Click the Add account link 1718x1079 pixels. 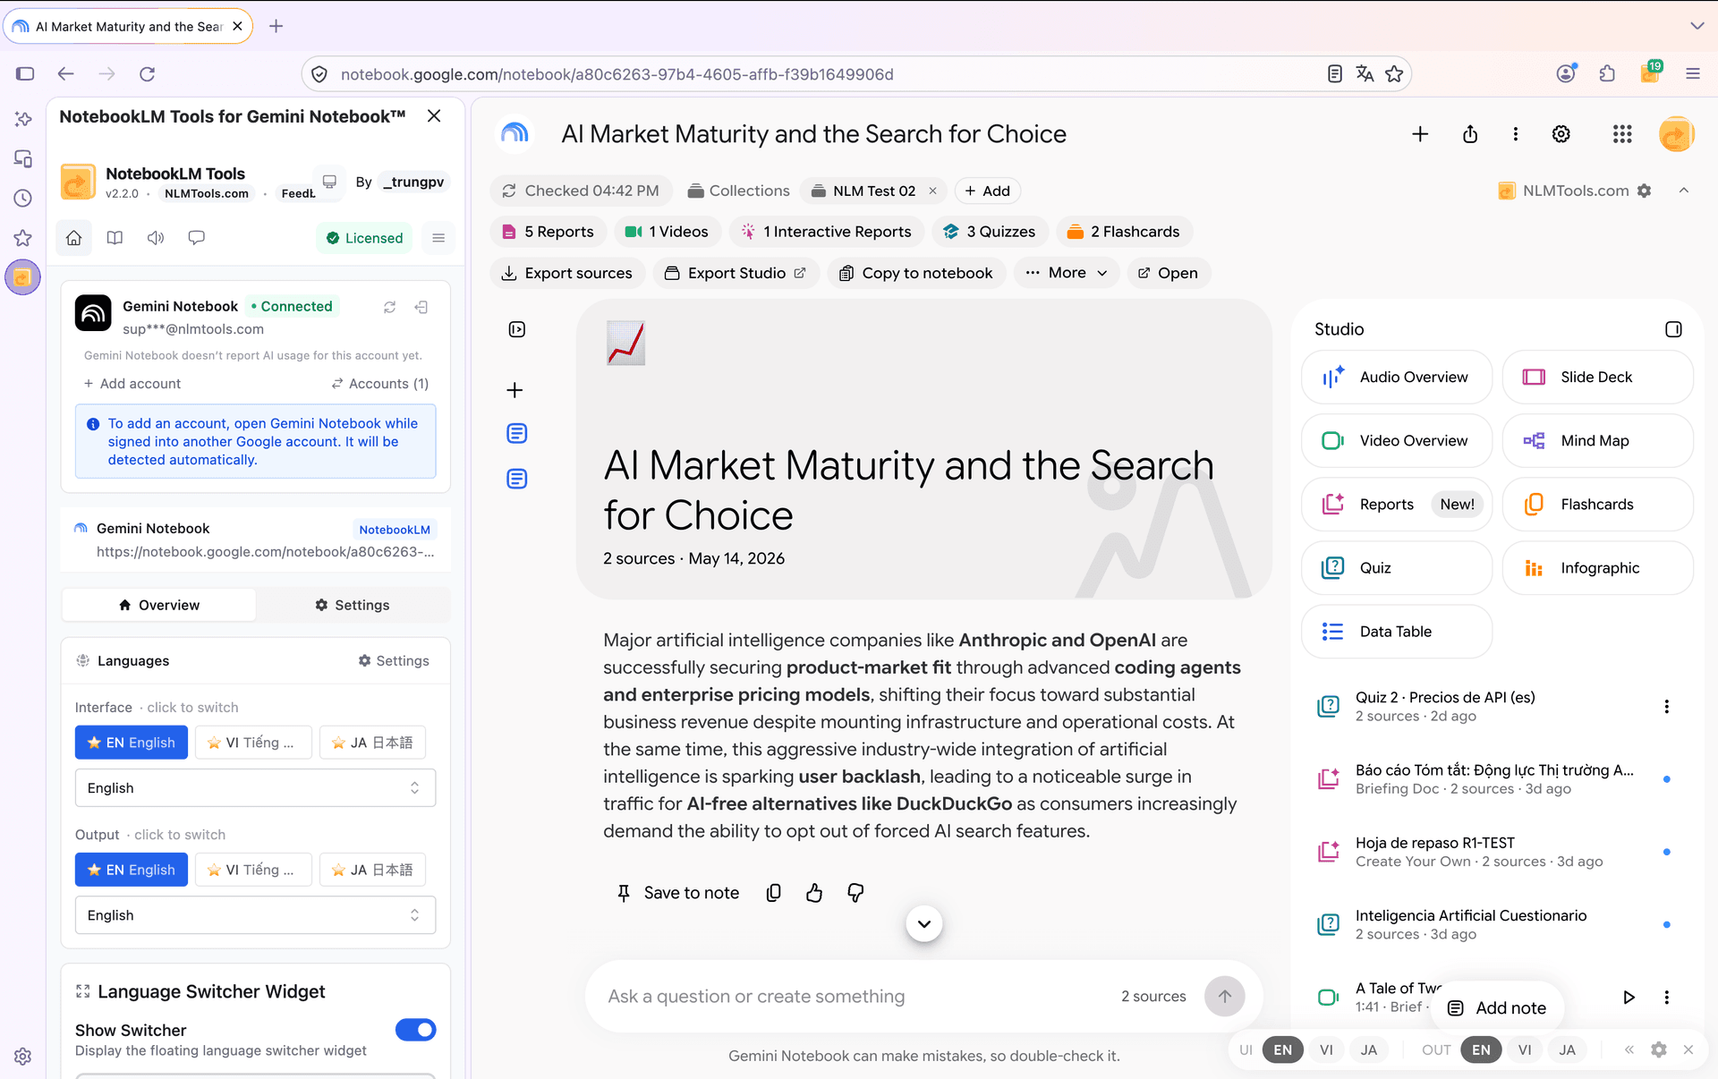(132, 384)
